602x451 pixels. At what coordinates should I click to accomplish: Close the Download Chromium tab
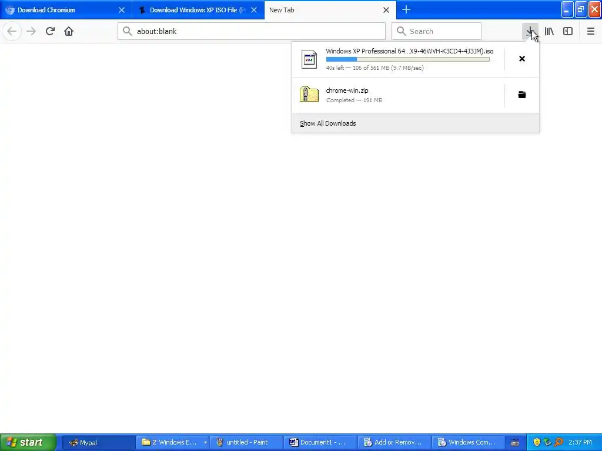121,10
